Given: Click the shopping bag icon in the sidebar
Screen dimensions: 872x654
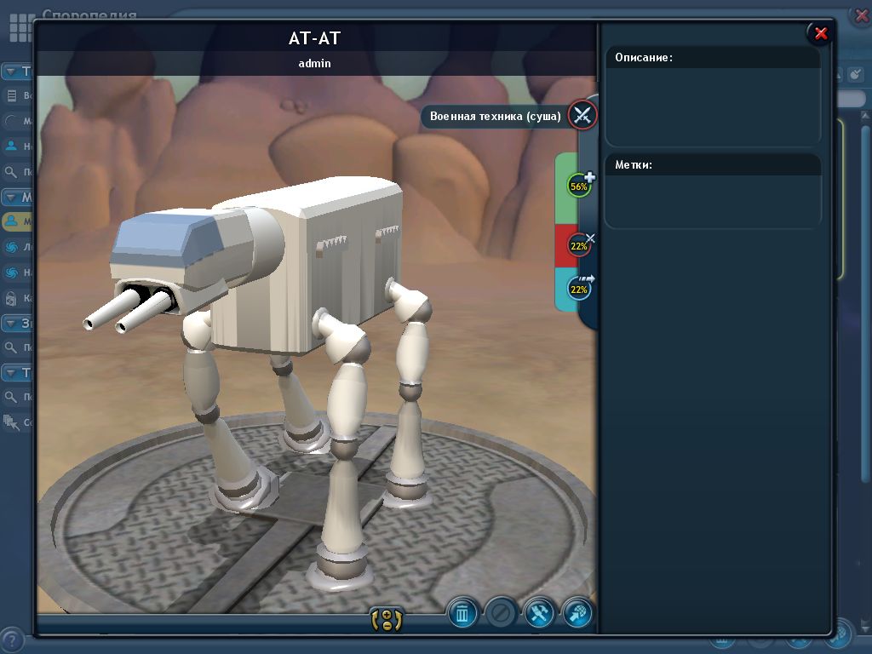Looking at the screenshot, I should pos(11,299).
